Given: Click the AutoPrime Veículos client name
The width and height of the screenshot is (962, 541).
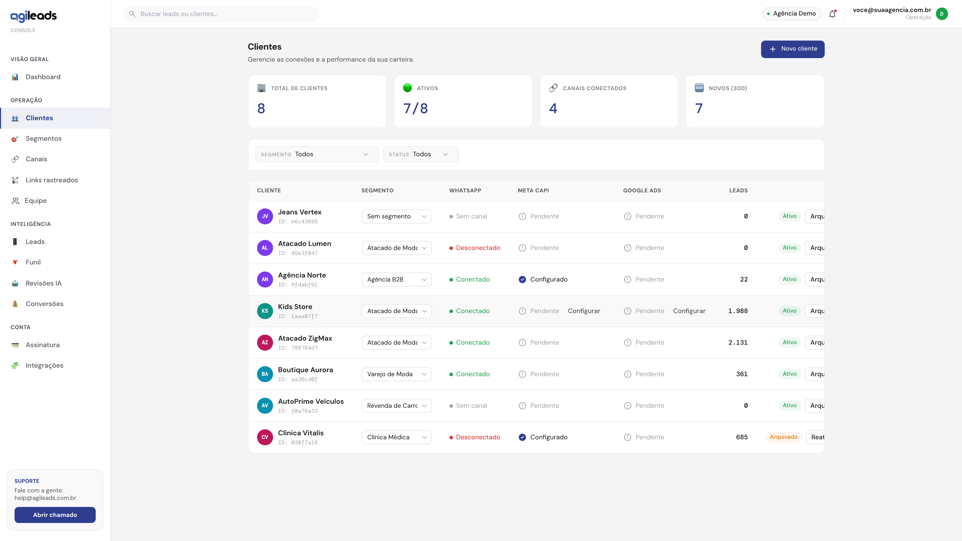Looking at the screenshot, I should click(311, 401).
